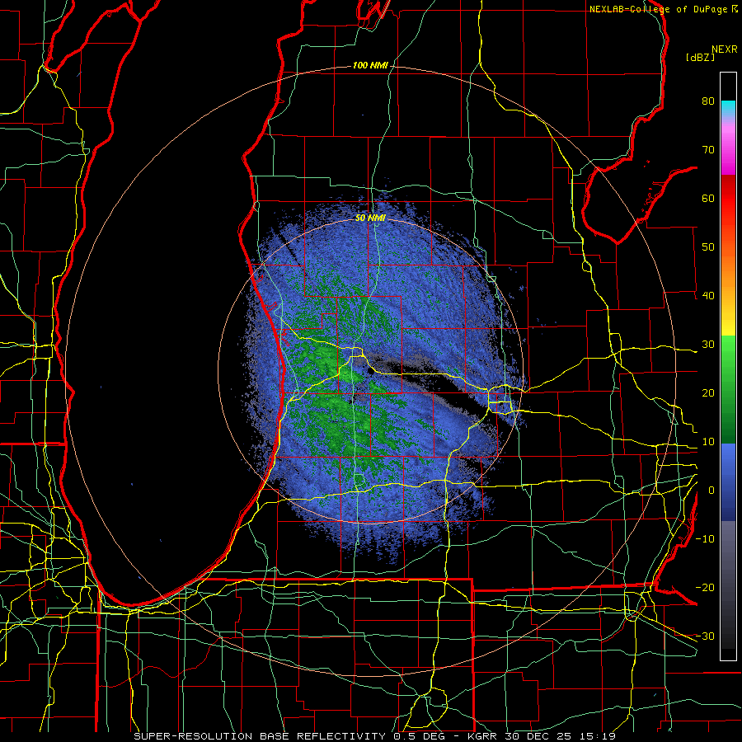742x742 pixels.
Task: Click the Super-Resolution Base Reflectivity caption
Action: 374,736
